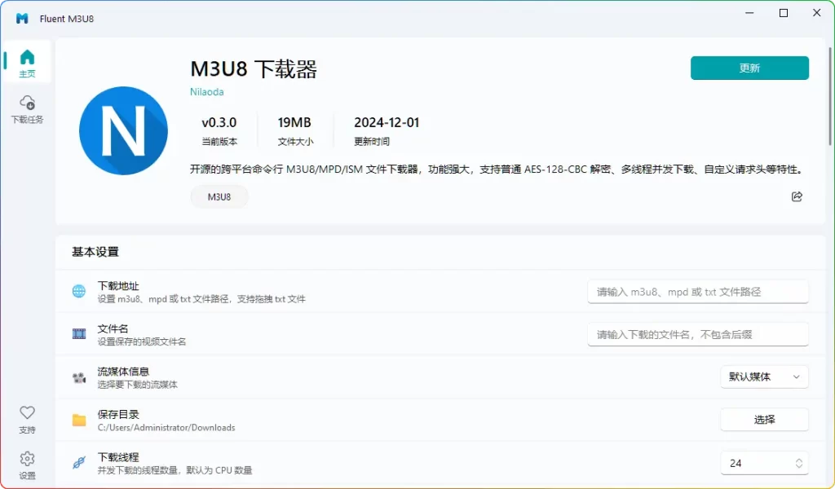Click the globe icon beside 下载地址
Viewport: 835px width, 489px height.
coord(79,291)
